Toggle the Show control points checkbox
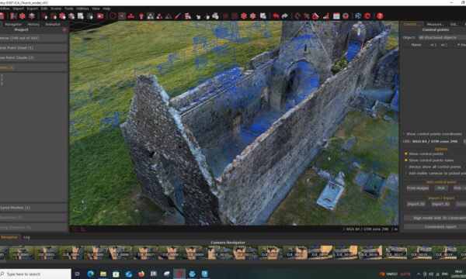This screenshot has width=466, height=279. click(406, 154)
